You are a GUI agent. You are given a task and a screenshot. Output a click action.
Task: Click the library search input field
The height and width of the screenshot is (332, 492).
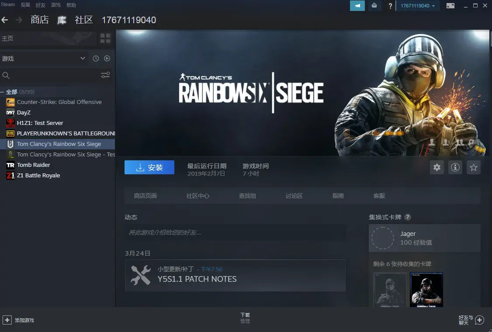tap(55, 75)
